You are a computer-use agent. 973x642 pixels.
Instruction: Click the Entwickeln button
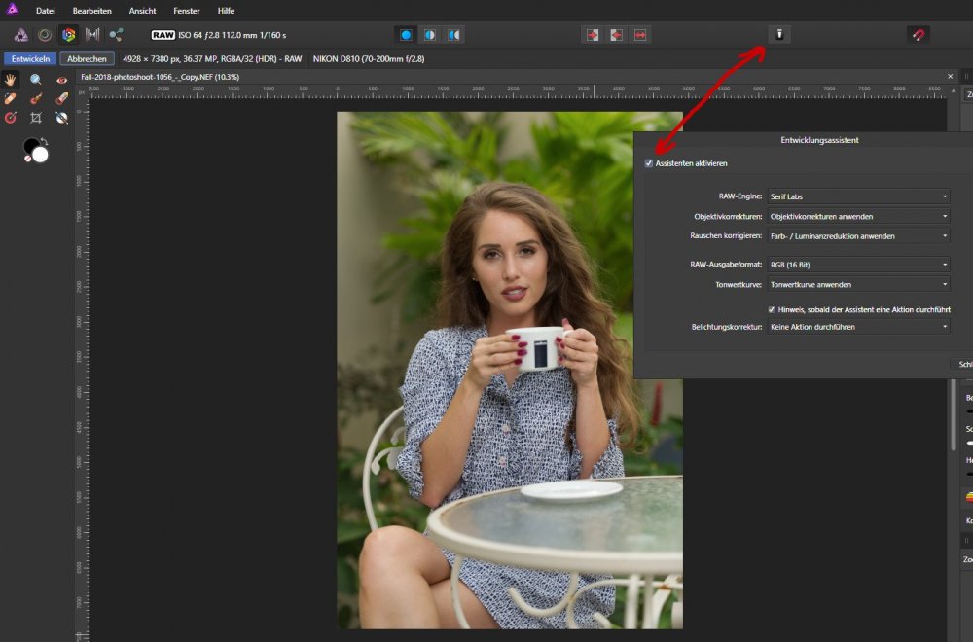[x=30, y=58]
